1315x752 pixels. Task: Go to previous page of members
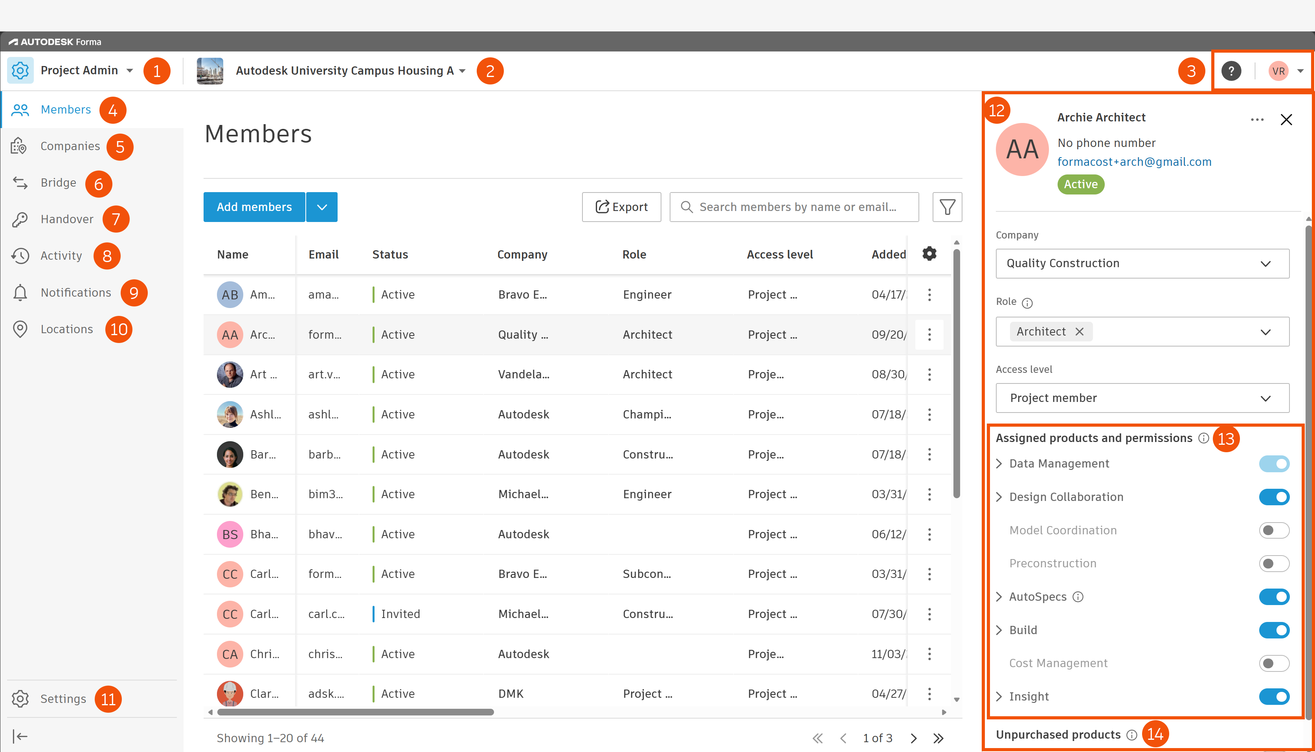tap(843, 738)
